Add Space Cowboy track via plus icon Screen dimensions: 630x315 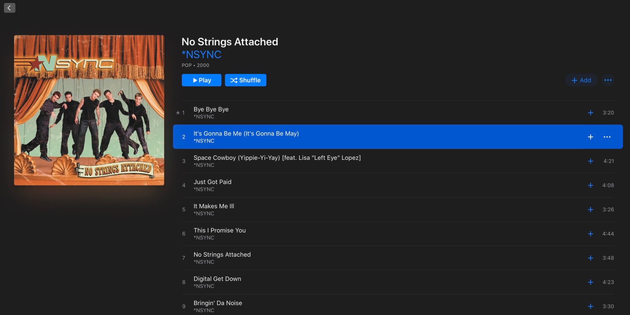point(590,161)
